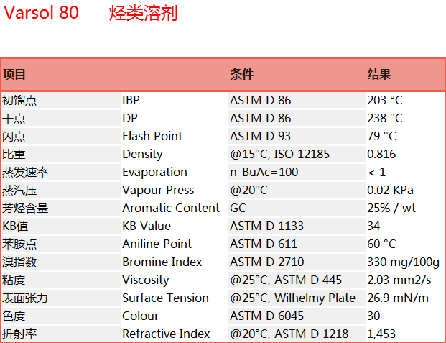Click the 条件 column header

(241, 75)
